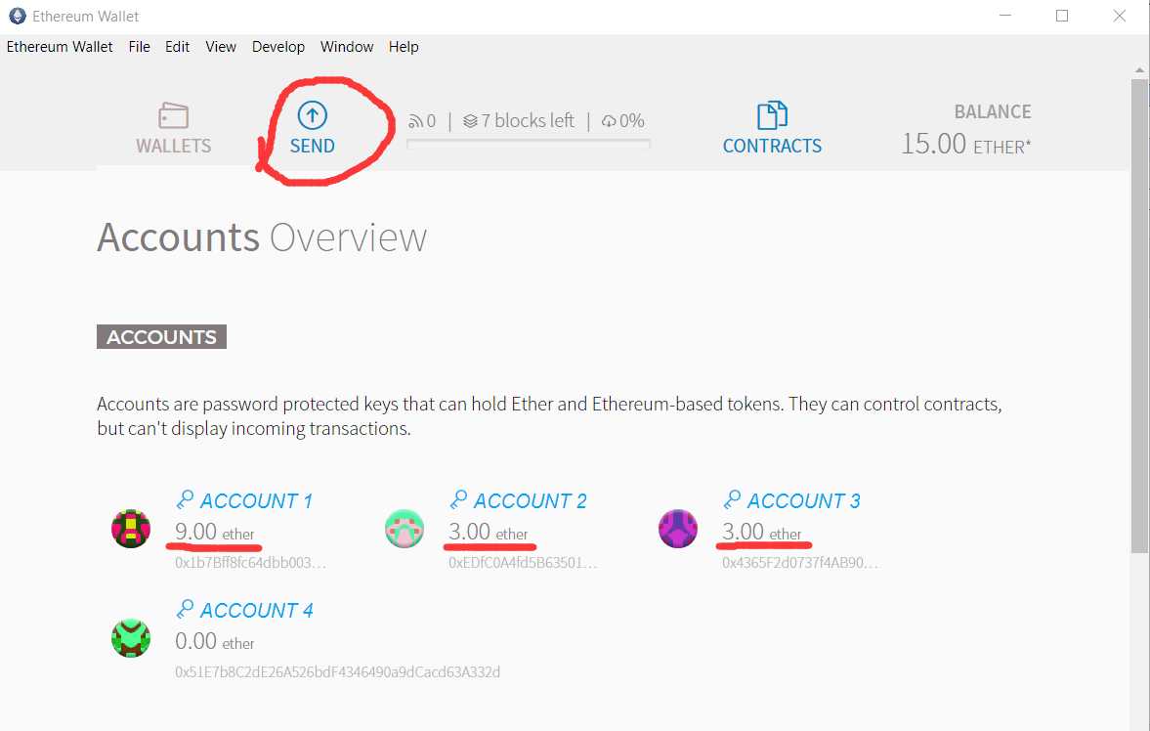1150x731 pixels.
Task: Click the Send arrow icon
Action: (312, 115)
